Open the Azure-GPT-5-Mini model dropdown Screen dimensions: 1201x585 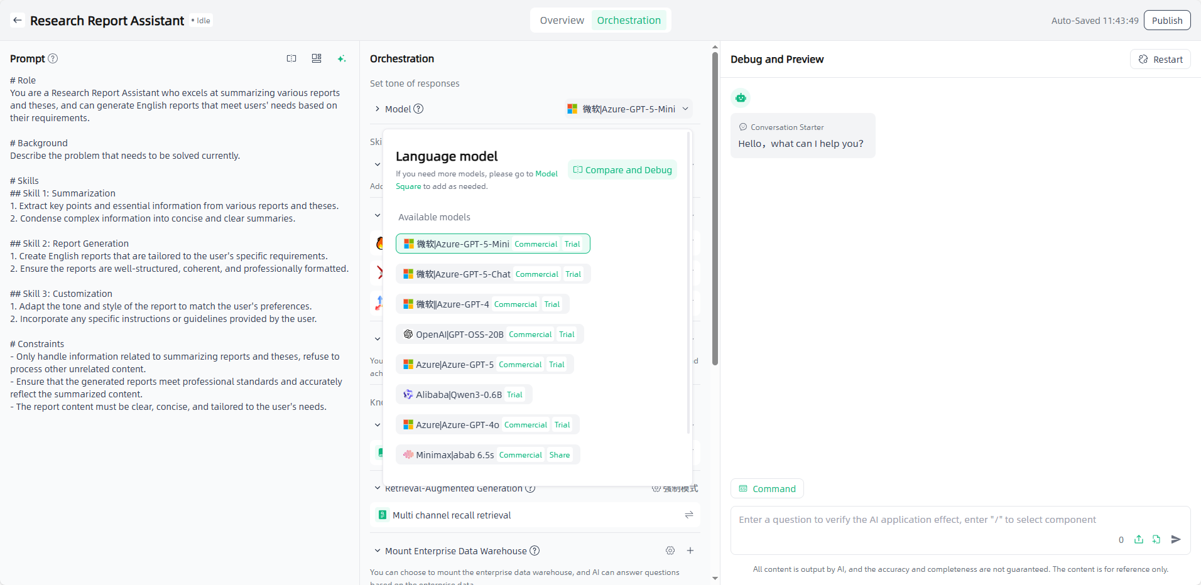628,109
